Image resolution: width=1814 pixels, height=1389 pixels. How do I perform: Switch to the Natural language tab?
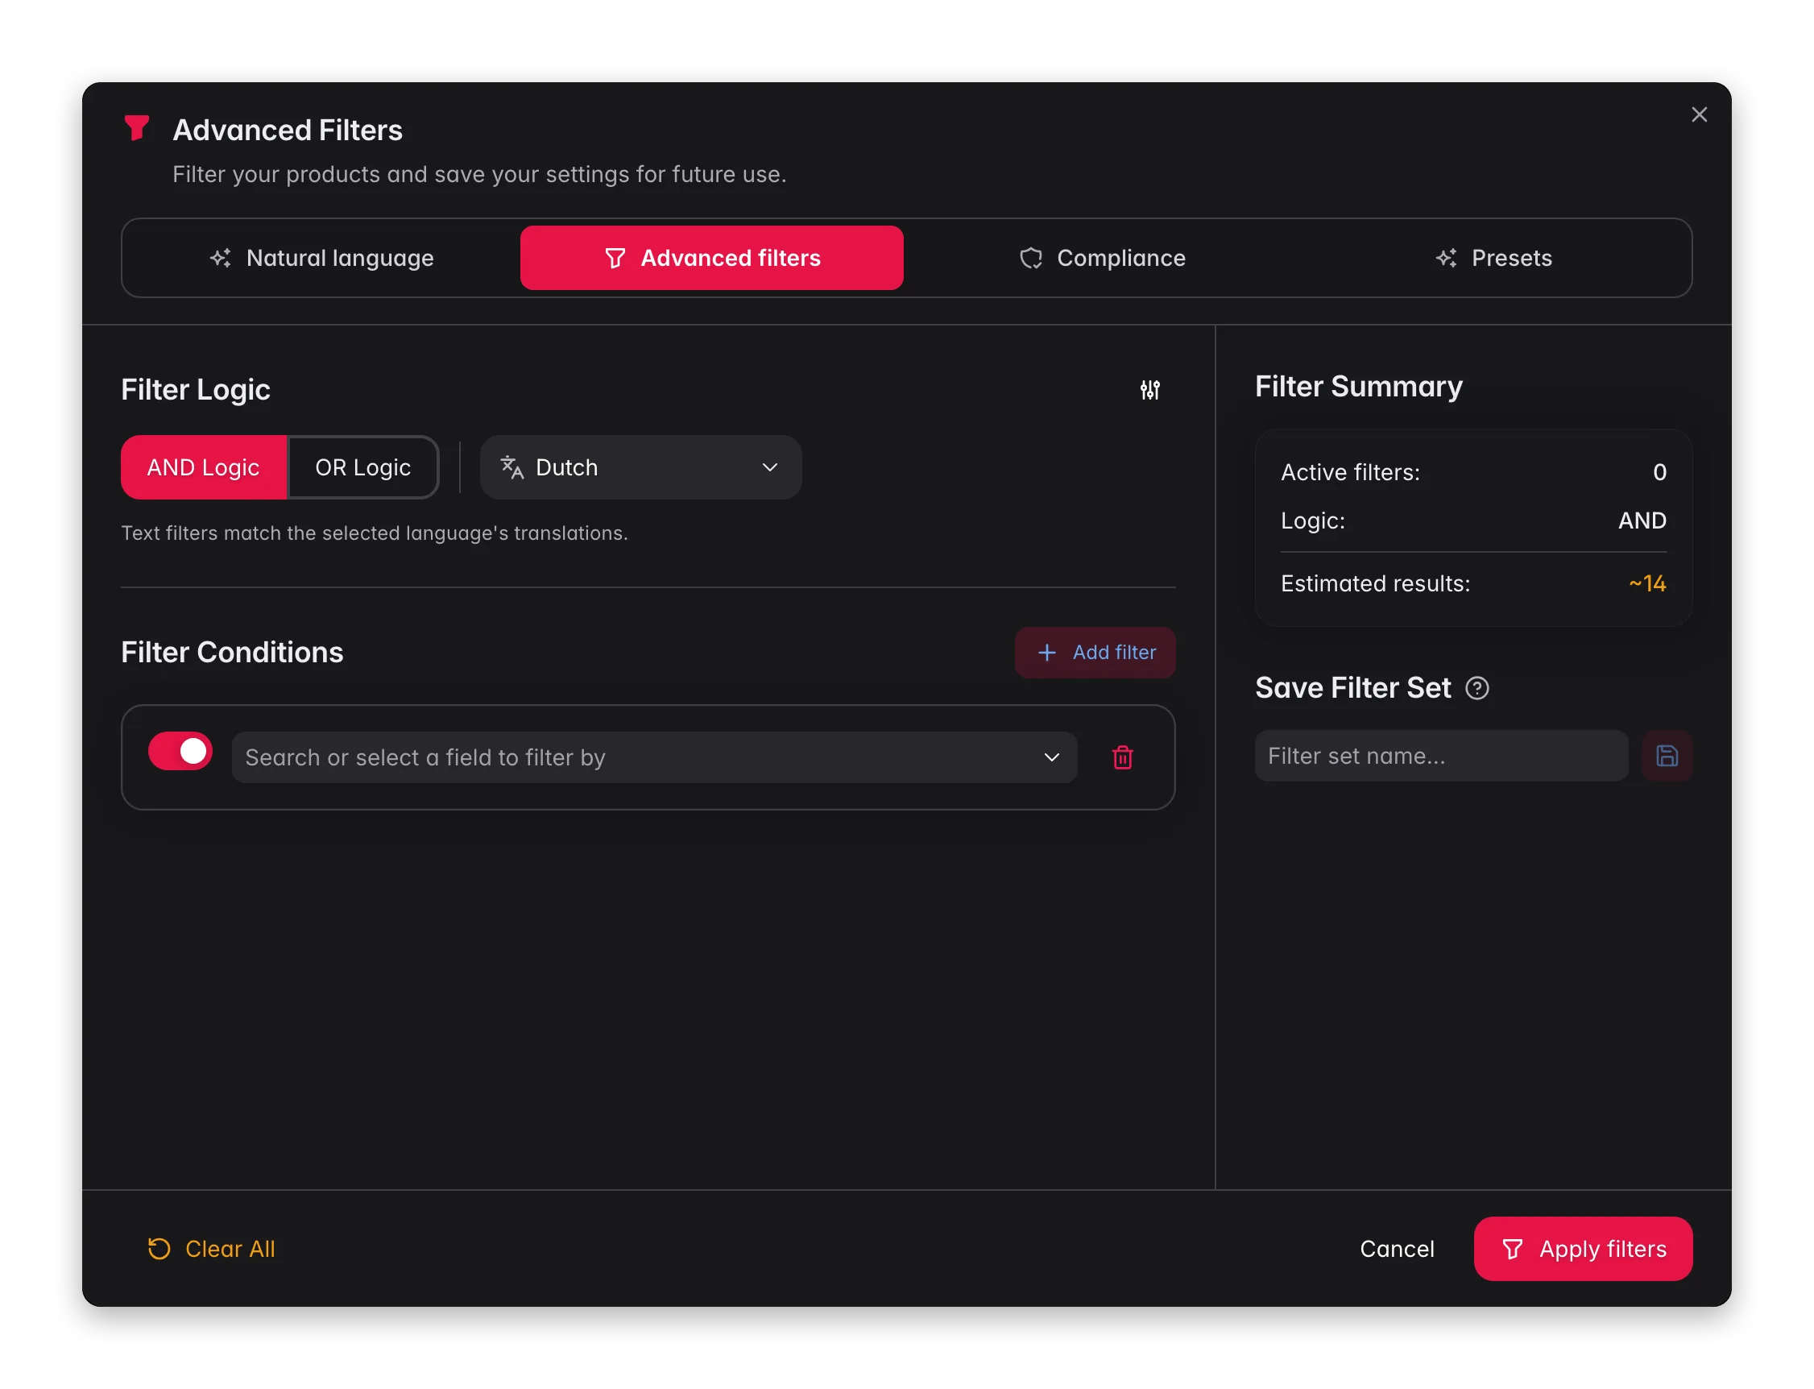point(321,258)
